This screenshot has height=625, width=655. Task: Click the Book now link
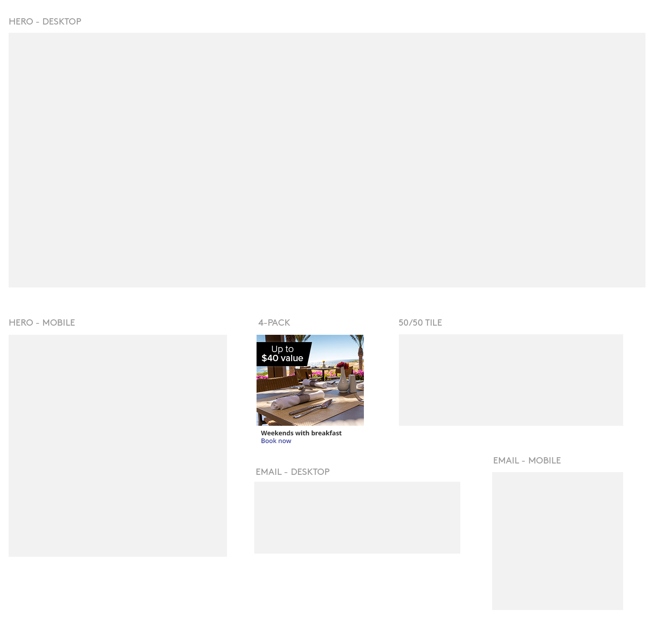276,441
